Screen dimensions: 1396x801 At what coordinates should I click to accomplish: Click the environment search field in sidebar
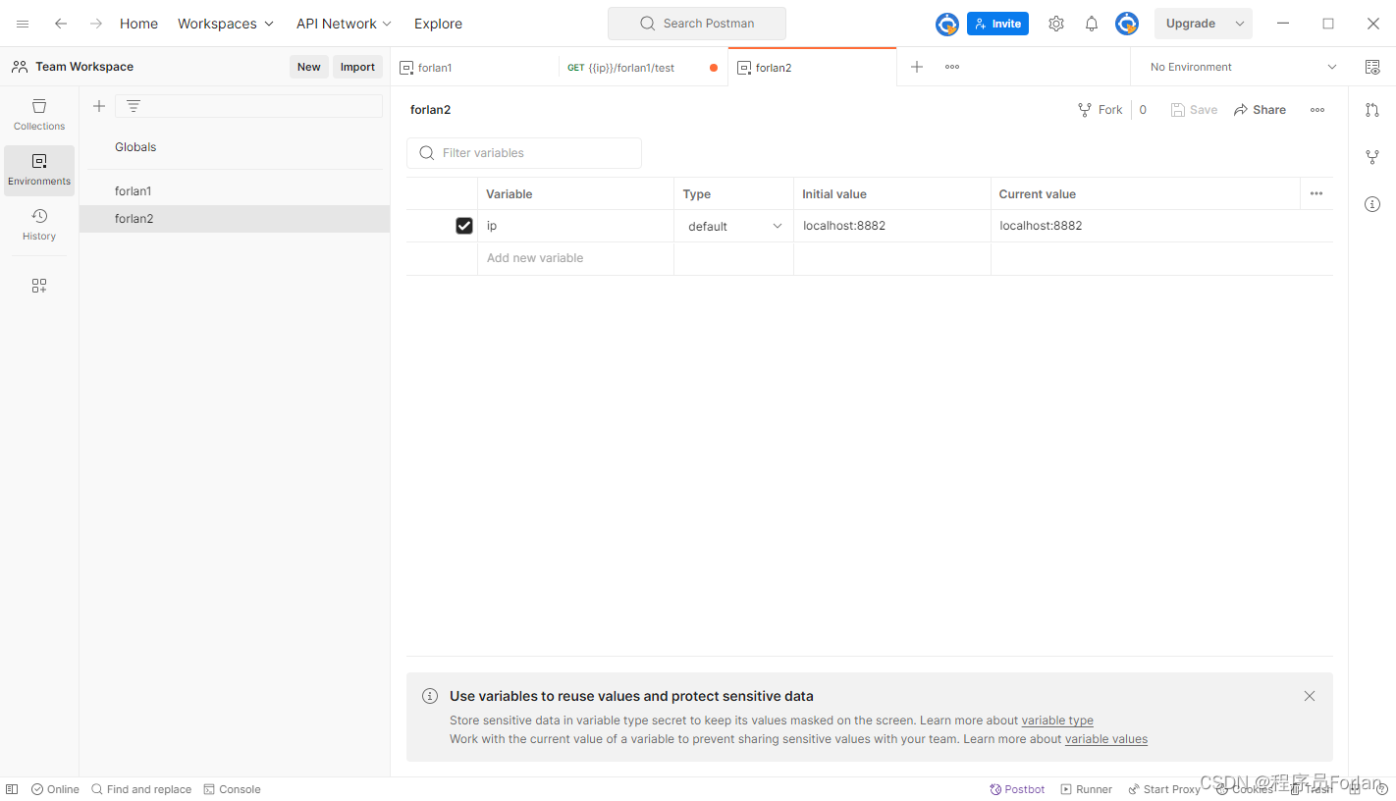coord(248,106)
